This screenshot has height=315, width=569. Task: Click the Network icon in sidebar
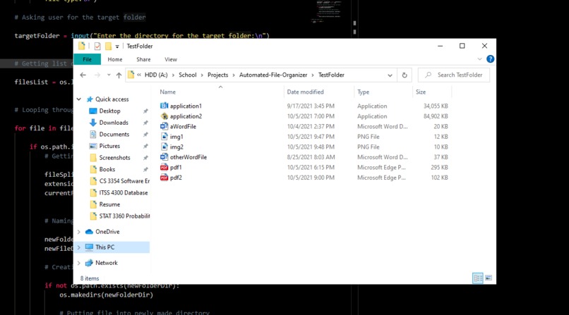[89, 263]
